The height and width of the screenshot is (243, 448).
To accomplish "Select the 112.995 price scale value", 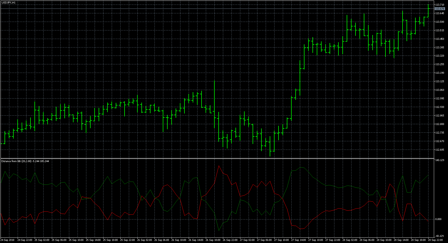I will pyautogui.click(x=440, y=99).
